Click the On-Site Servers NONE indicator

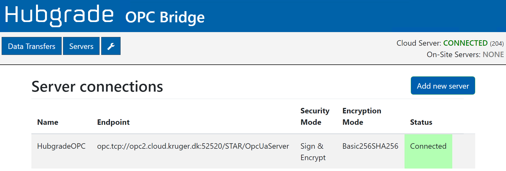click(493, 55)
